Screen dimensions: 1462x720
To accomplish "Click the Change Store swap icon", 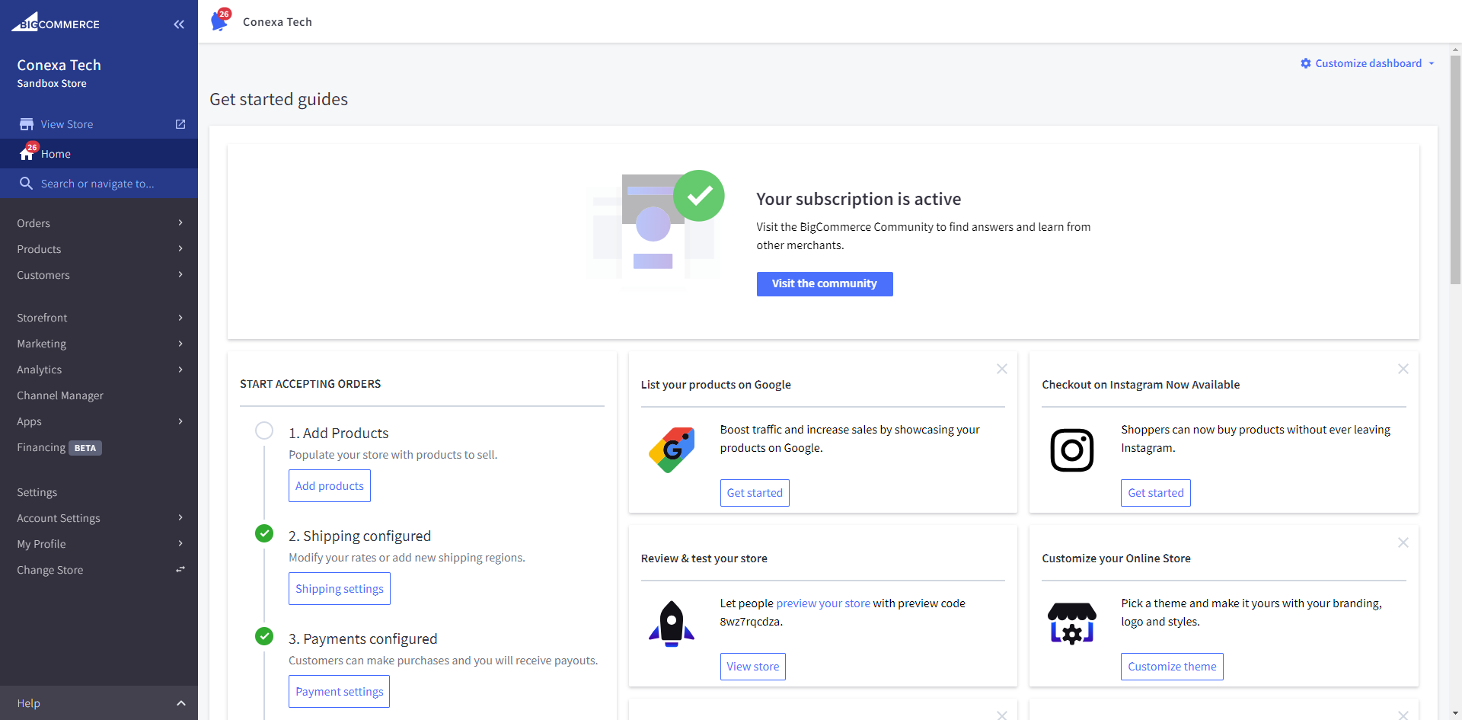I will coord(180,569).
